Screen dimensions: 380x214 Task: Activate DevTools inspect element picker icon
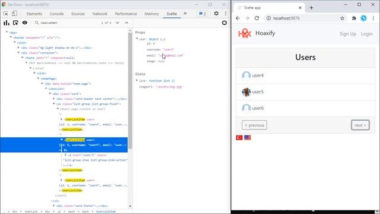(6, 14)
